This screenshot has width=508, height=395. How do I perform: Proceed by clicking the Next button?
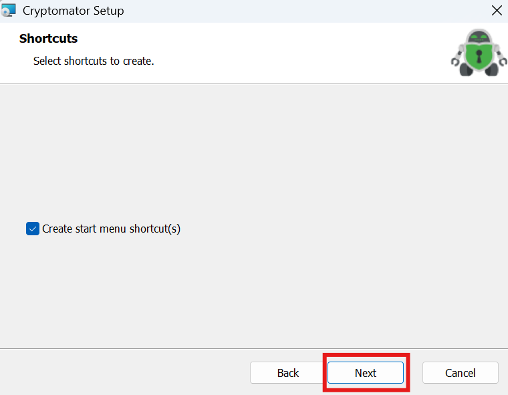[x=366, y=373]
